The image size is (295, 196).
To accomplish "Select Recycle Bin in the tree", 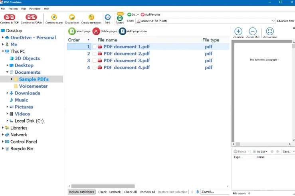I will (22, 149).
